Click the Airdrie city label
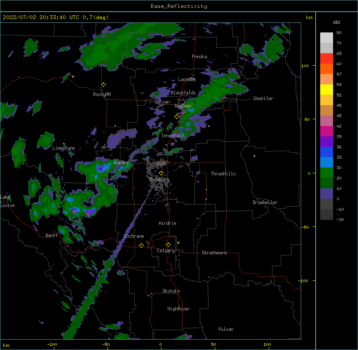The width and height of the screenshot is (358, 350). [x=168, y=223]
